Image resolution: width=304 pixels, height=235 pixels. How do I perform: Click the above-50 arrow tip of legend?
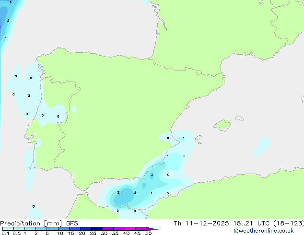(152, 229)
